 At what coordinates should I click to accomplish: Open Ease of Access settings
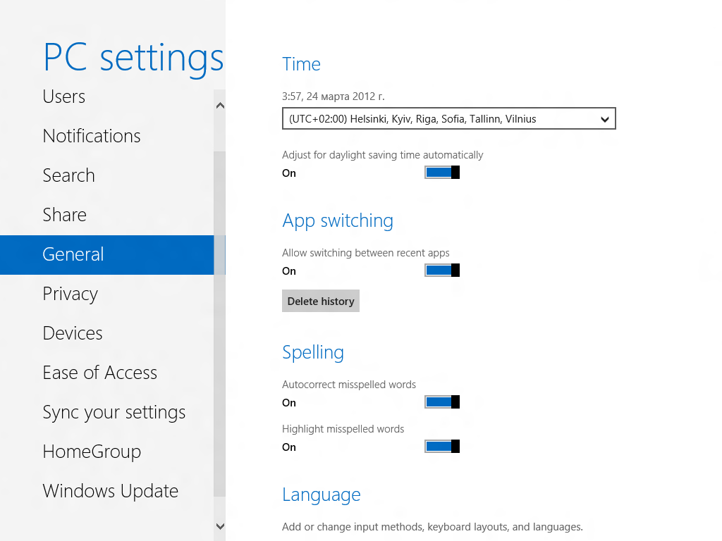(100, 373)
